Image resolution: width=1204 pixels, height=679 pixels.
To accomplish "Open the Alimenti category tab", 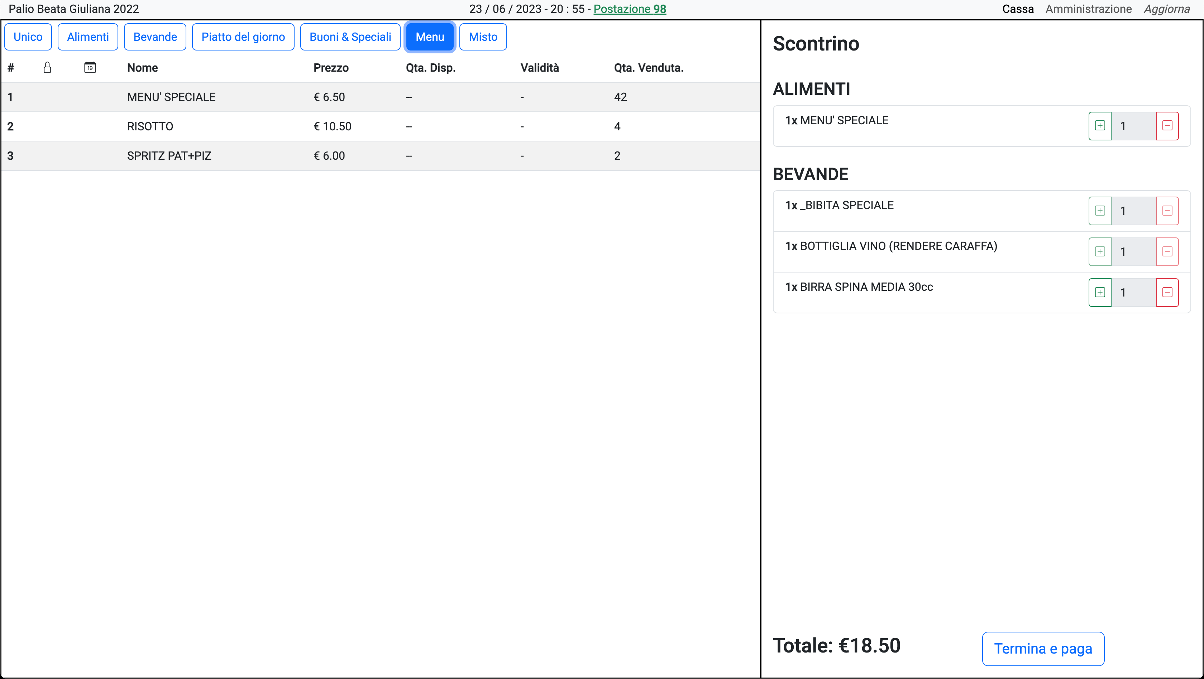I will click(x=88, y=37).
